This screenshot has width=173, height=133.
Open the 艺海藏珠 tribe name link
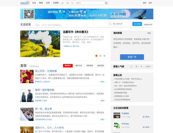click(125, 114)
